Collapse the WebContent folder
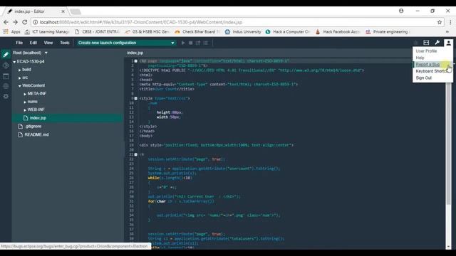 (19, 86)
